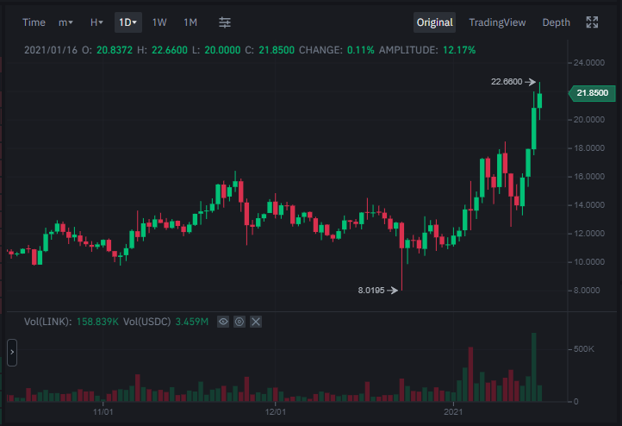Screen dimensions: 622x426
Task: Switch to Depth chart tab
Action: coord(556,22)
